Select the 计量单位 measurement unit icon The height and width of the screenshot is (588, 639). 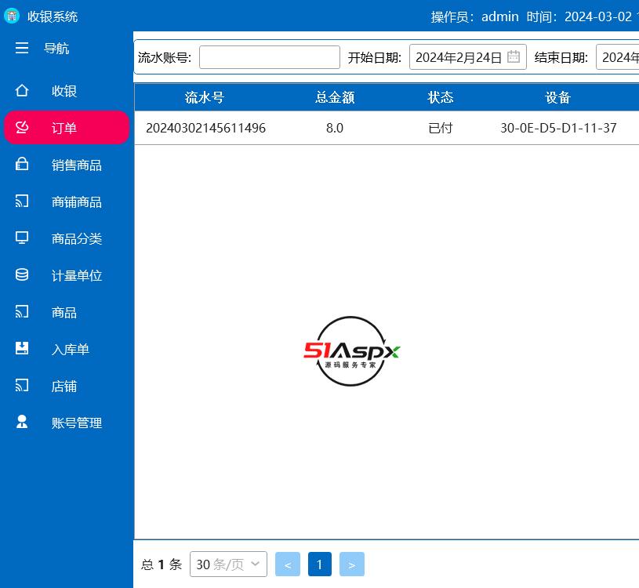coord(22,275)
